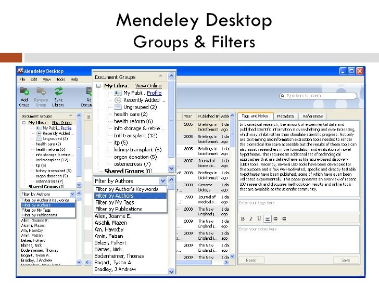
Task: Click the Mendeley logo in title bar
Action: coord(20,71)
